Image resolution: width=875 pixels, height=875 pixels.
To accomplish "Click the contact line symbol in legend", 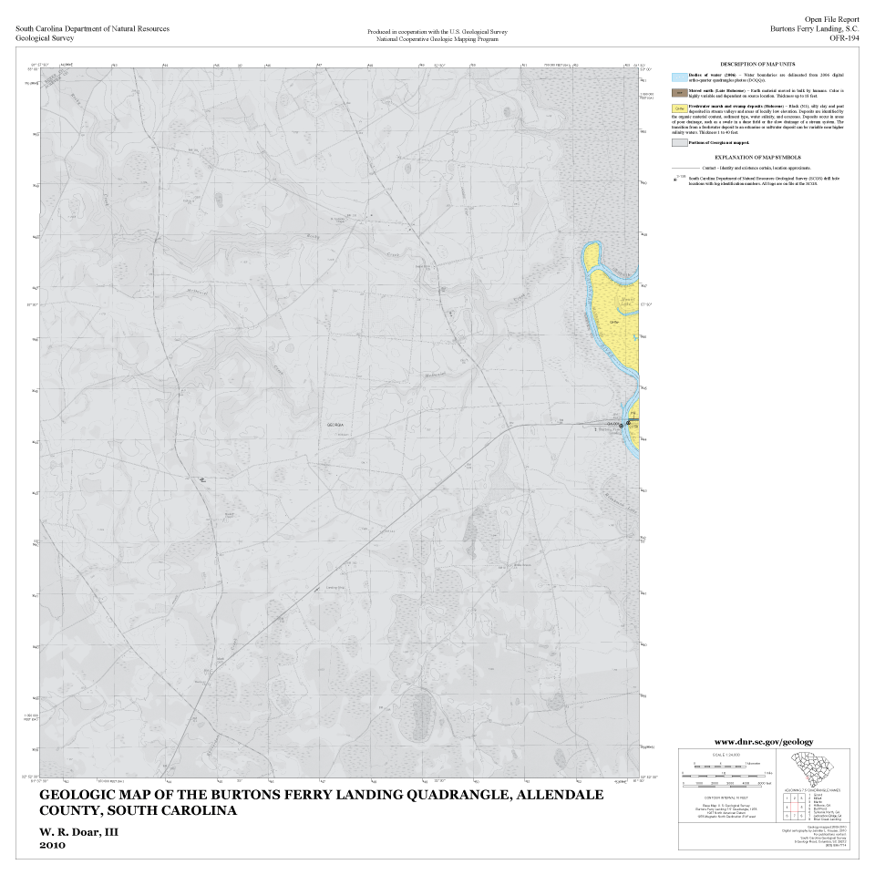I will pyautogui.click(x=685, y=169).
